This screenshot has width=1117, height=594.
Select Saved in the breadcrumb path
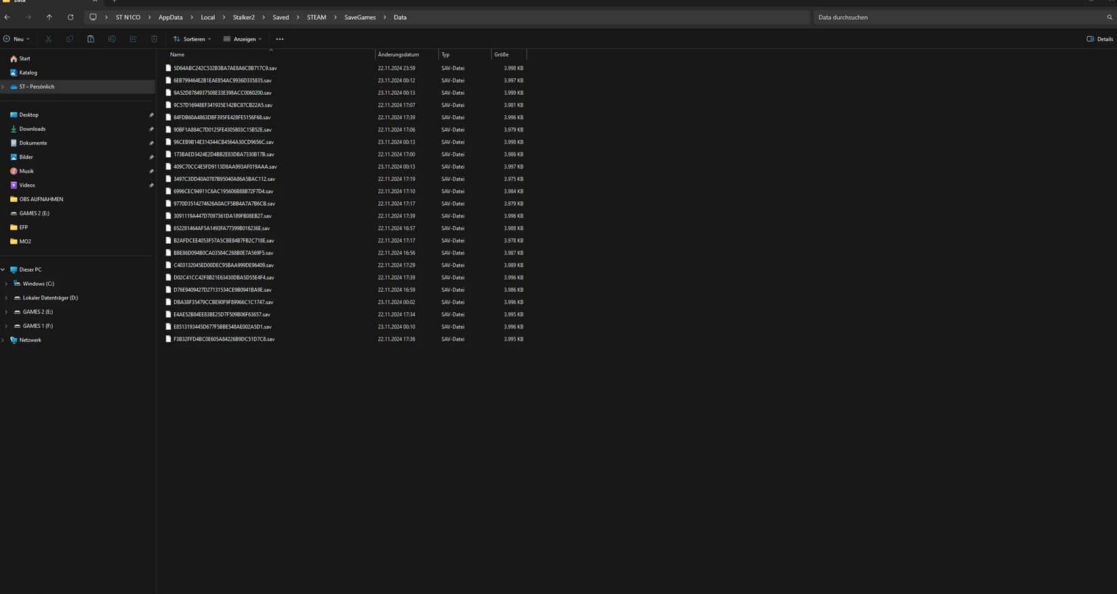click(281, 17)
